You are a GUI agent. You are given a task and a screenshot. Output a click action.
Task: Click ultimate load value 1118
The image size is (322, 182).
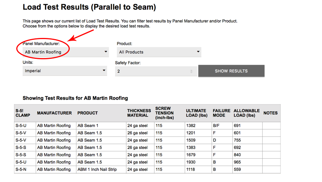click(x=191, y=170)
